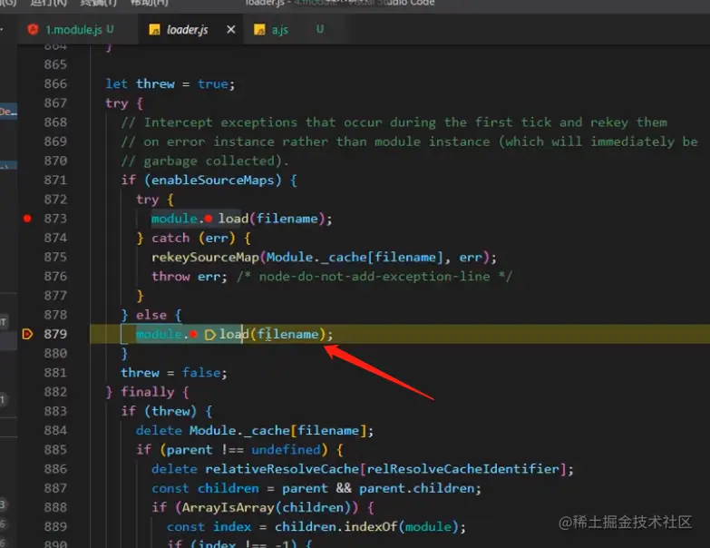Screen dimensions: 710x548
Task: Click 'undefined' on line 885
Action: point(286,450)
